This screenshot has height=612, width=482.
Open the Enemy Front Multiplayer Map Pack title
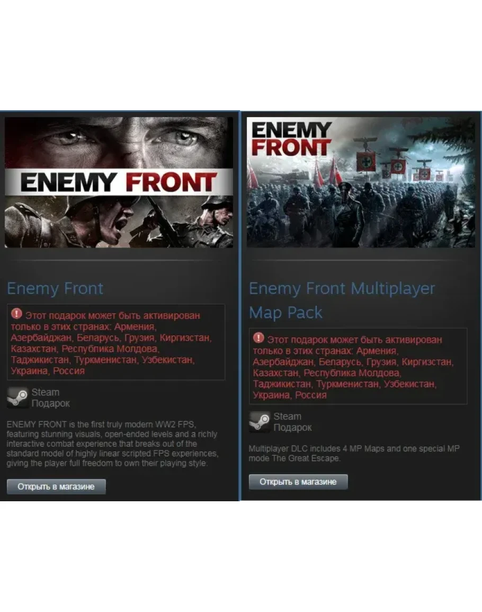click(x=342, y=300)
